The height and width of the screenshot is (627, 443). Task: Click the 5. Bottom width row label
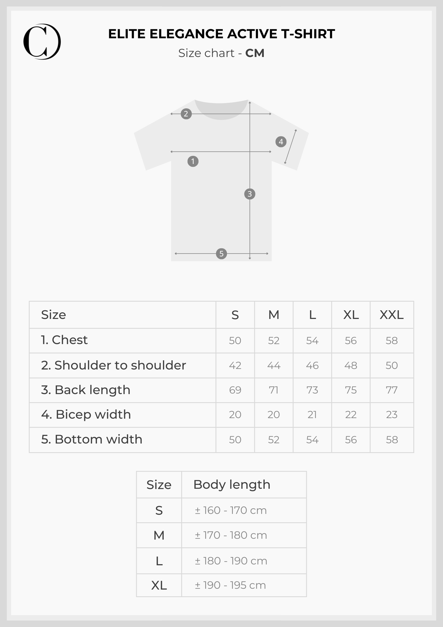92,439
